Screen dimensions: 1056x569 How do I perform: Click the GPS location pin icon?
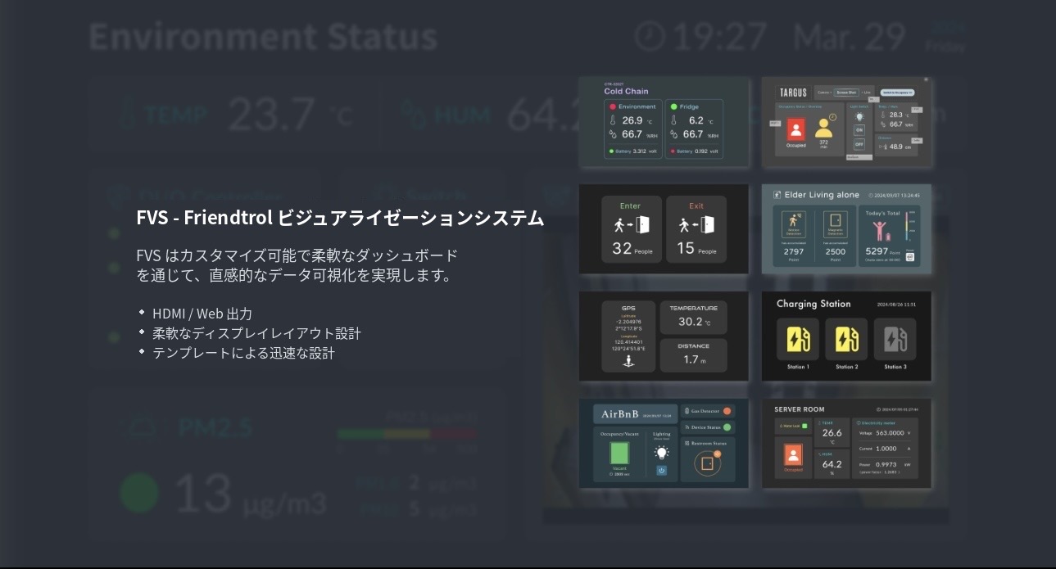point(628,361)
